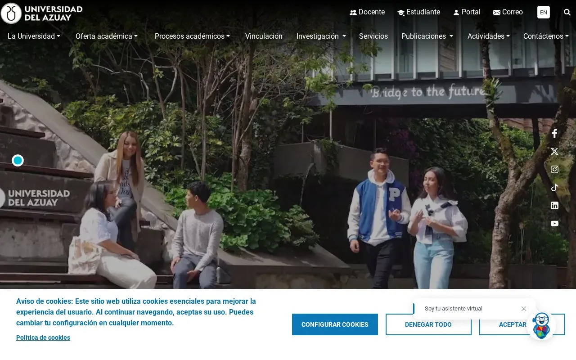The image size is (576, 360).
Task: Go to the Portal link
Action: coord(467,12)
